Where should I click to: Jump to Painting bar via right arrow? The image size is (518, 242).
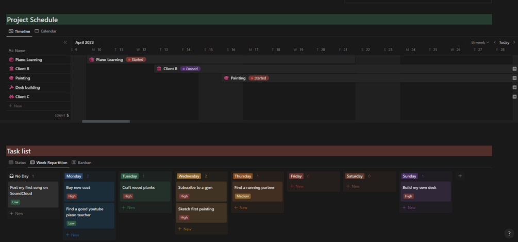(514, 78)
